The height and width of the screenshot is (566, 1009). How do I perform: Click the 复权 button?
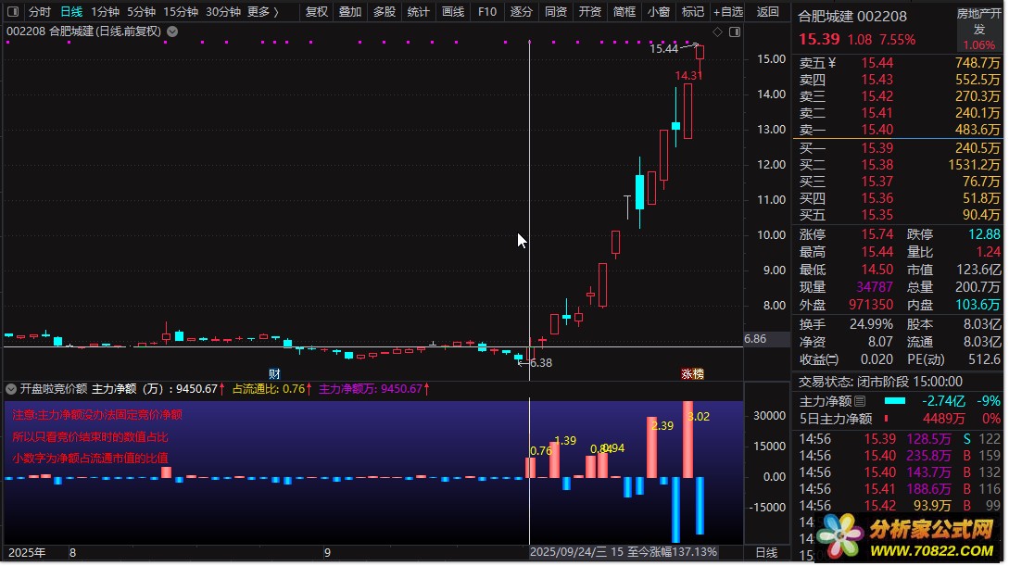pyautogui.click(x=317, y=12)
